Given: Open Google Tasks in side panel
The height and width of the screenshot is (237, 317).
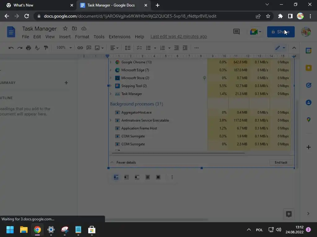Looking at the screenshot, I should click(x=309, y=85).
